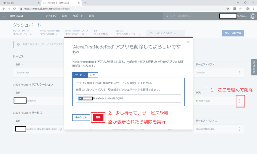The width and height of the screenshot is (257, 154).
Task: Click the IBM Cloud logo link
Action: pos(16,16)
